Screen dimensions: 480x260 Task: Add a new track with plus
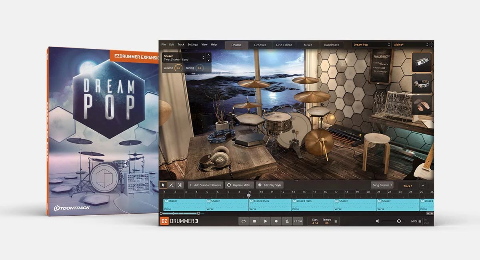coord(423,185)
